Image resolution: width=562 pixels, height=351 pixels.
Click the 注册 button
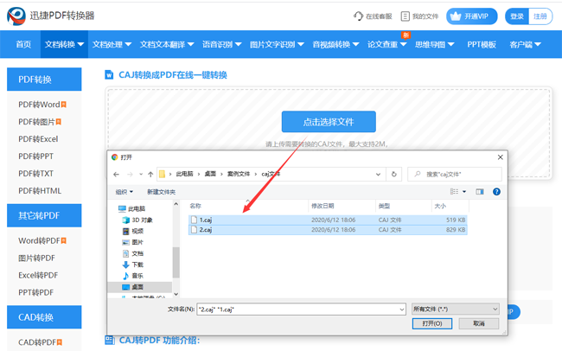540,16
